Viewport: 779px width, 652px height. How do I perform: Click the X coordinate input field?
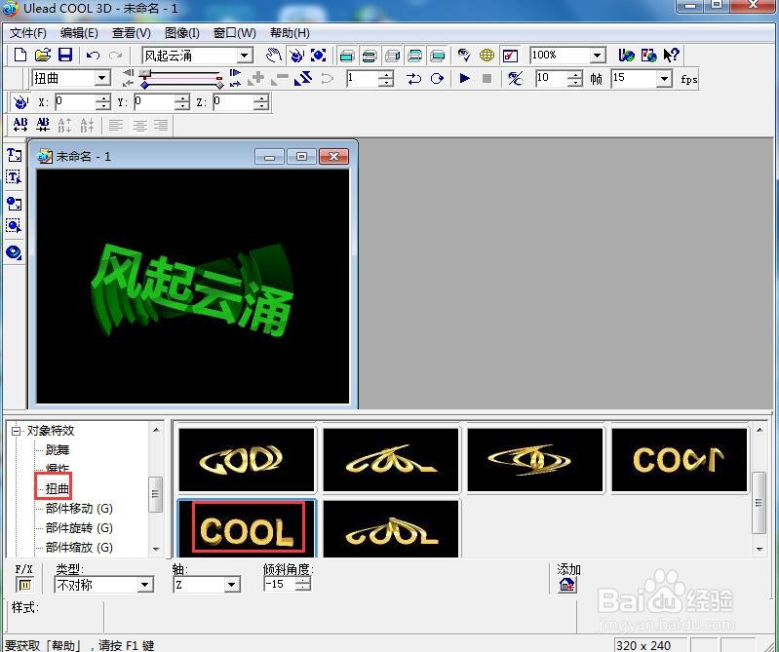(74, 102)
